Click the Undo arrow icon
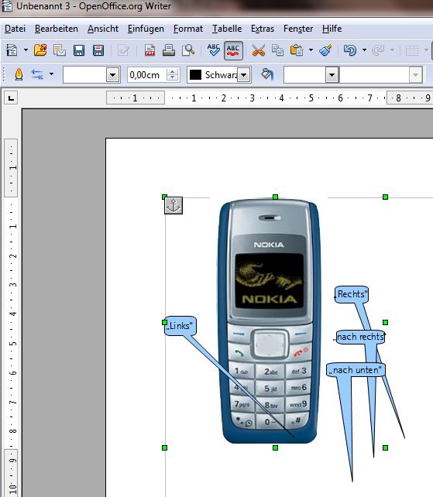The image size is (433, 497). coord(350,50)
